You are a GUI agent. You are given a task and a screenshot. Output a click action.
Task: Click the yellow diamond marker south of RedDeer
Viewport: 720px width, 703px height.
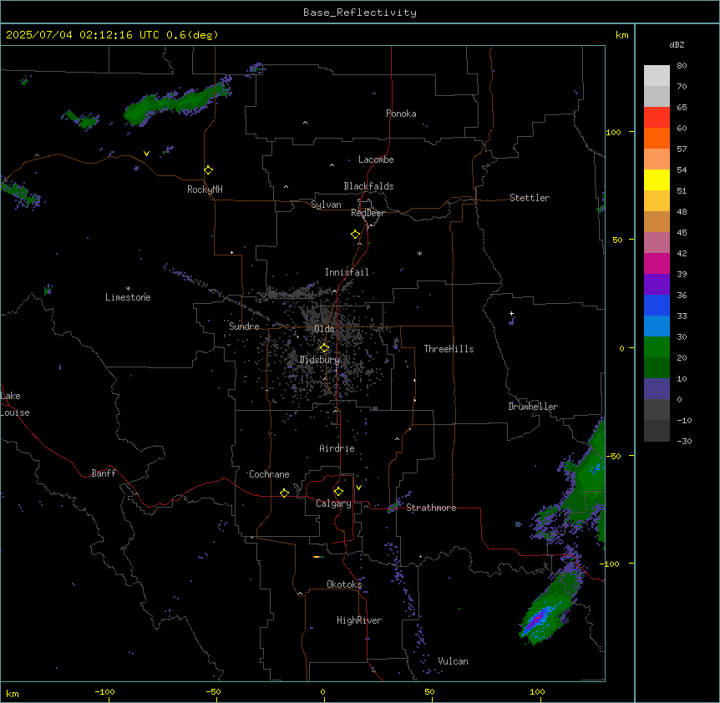pos(356,235)
